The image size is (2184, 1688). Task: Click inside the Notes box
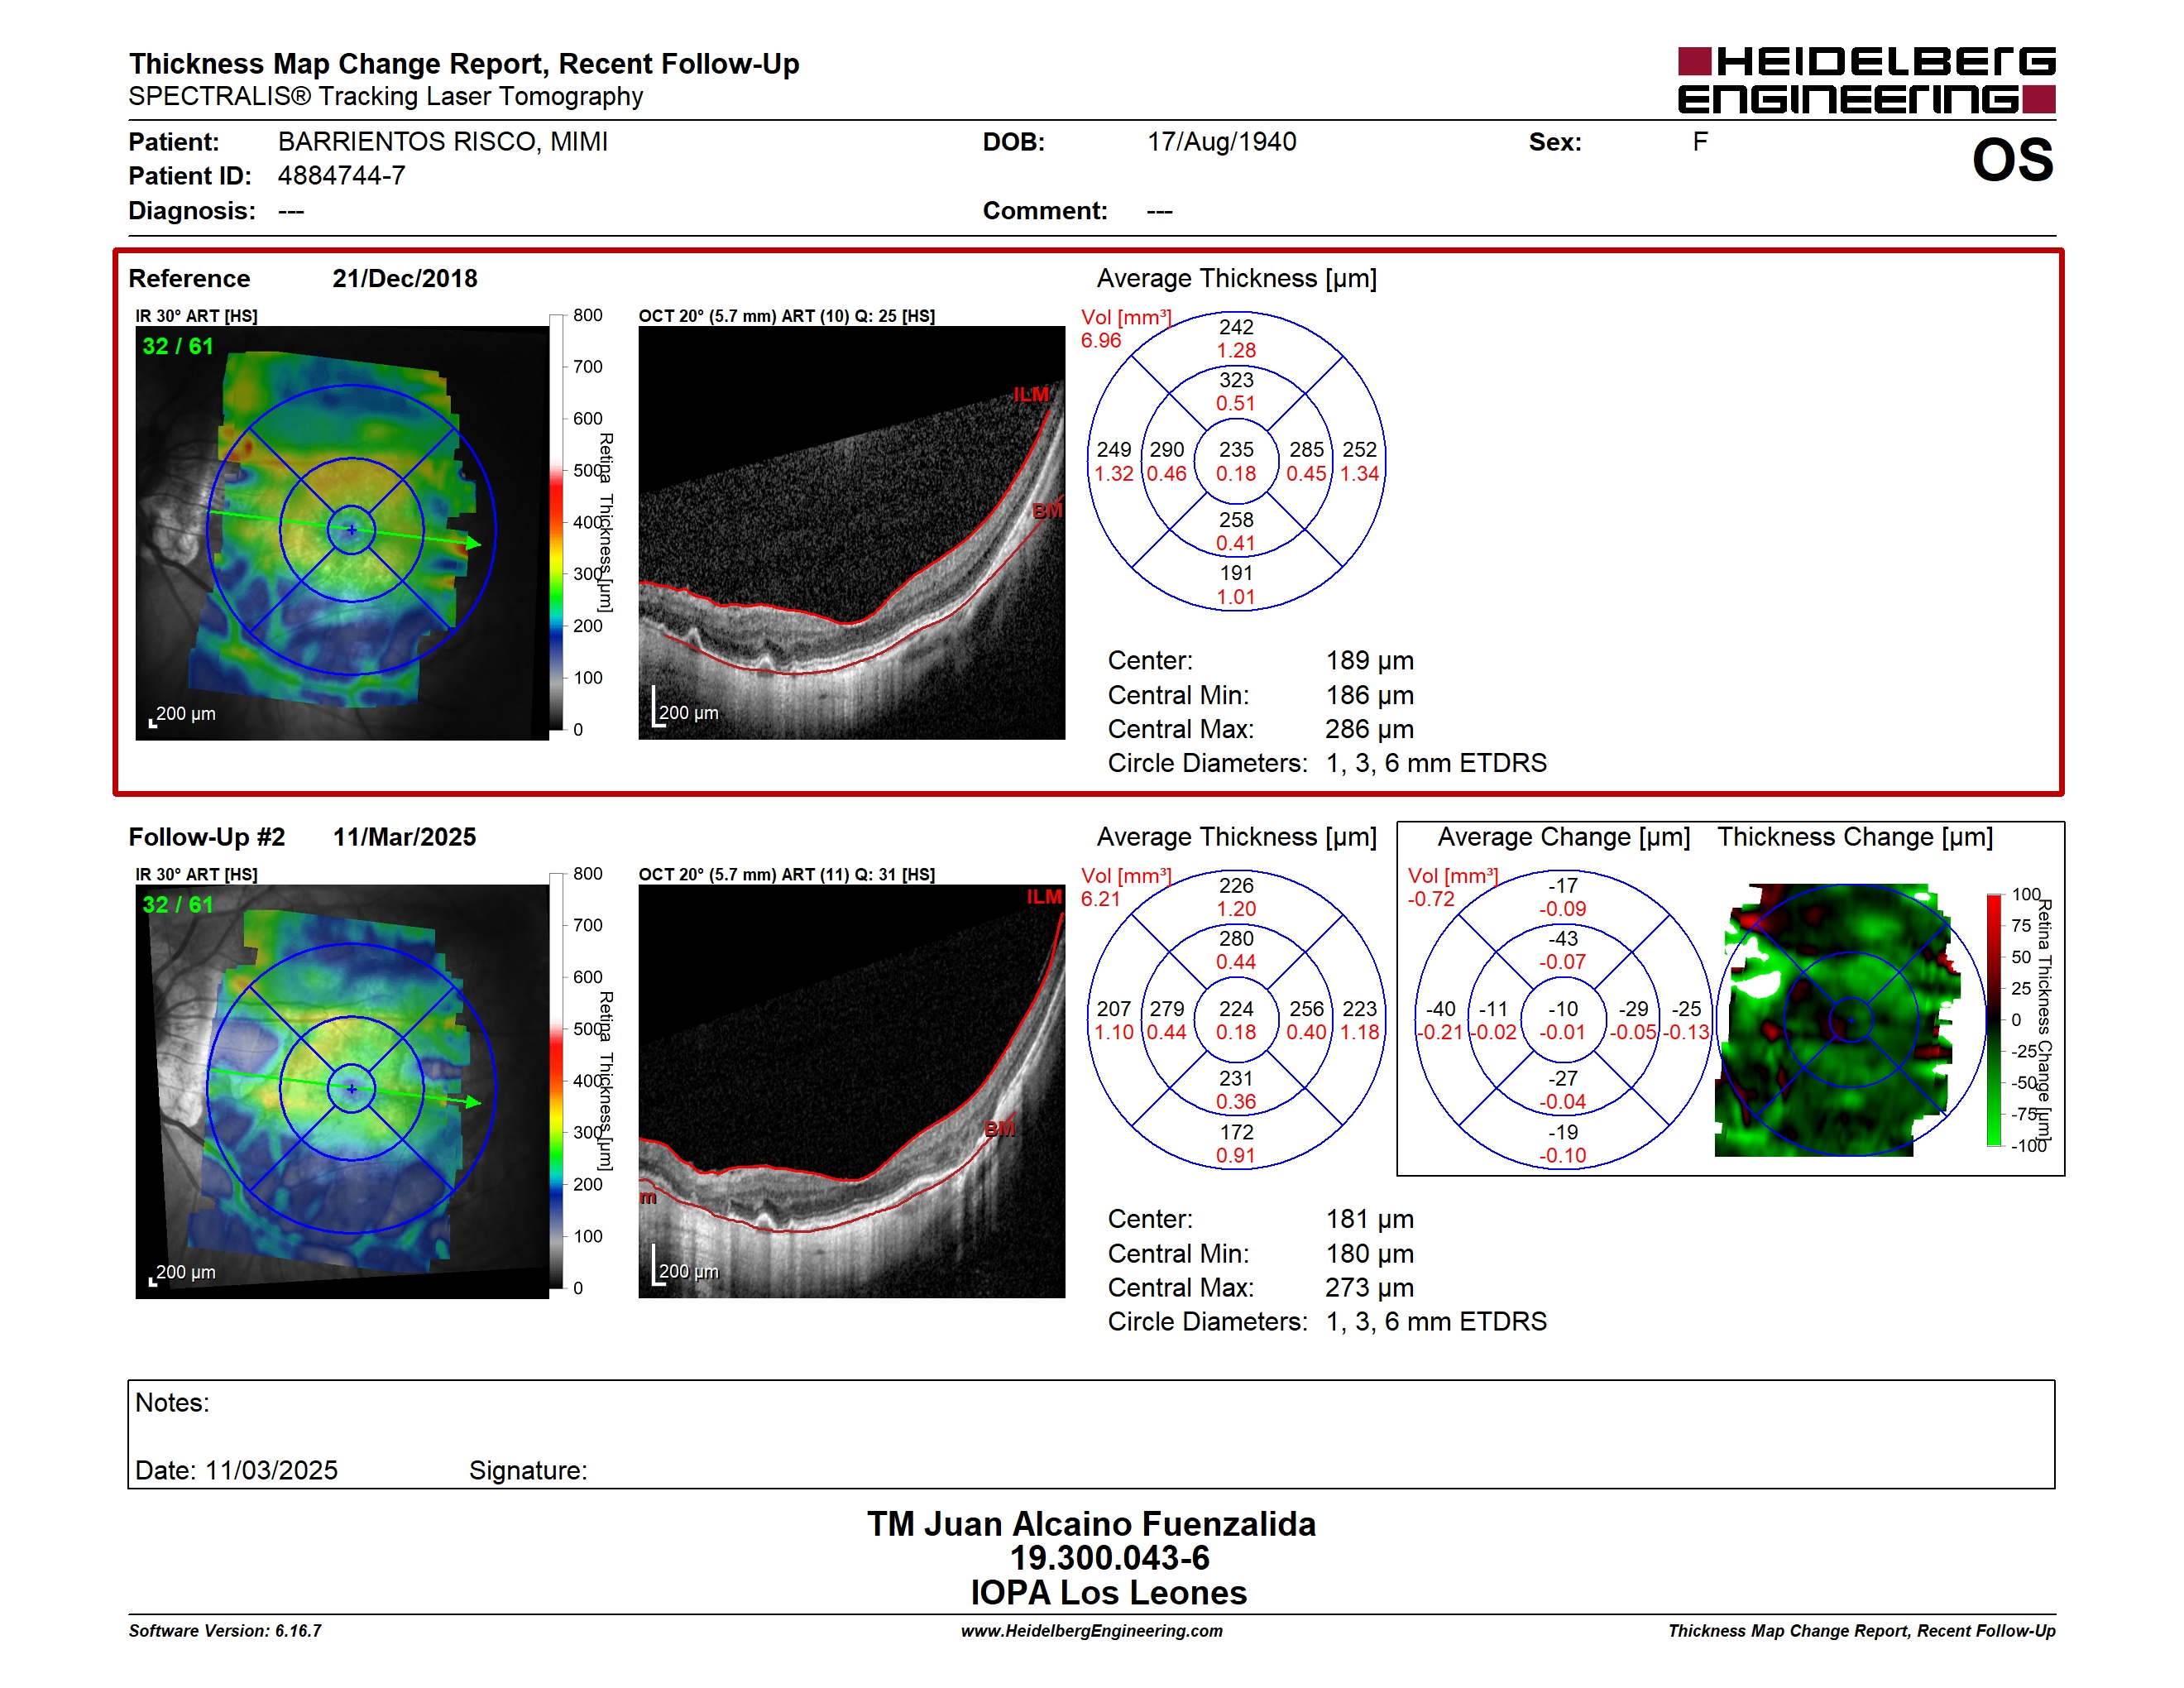click(1091, 1434)
